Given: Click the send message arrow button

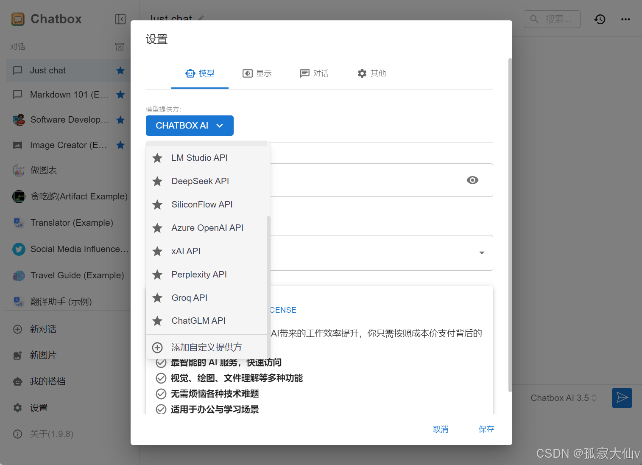Looking at the screenshot, I should point(622,398).
